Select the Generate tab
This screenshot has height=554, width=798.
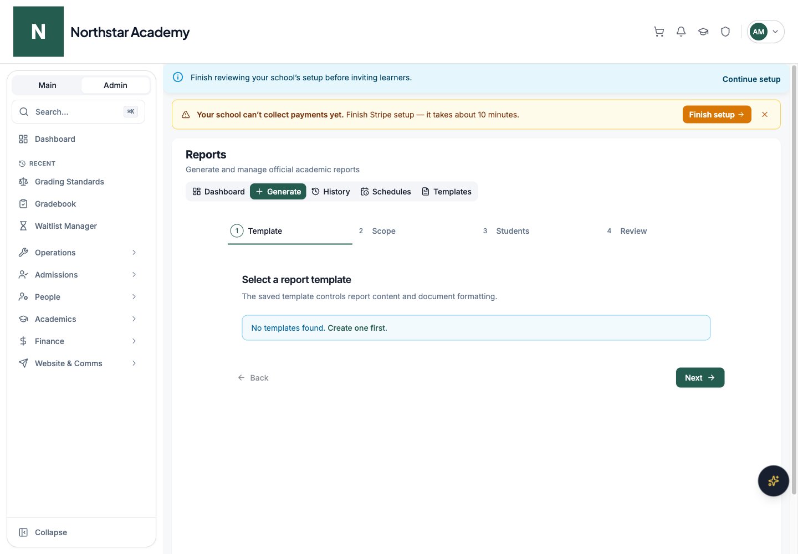pos(278,192)
